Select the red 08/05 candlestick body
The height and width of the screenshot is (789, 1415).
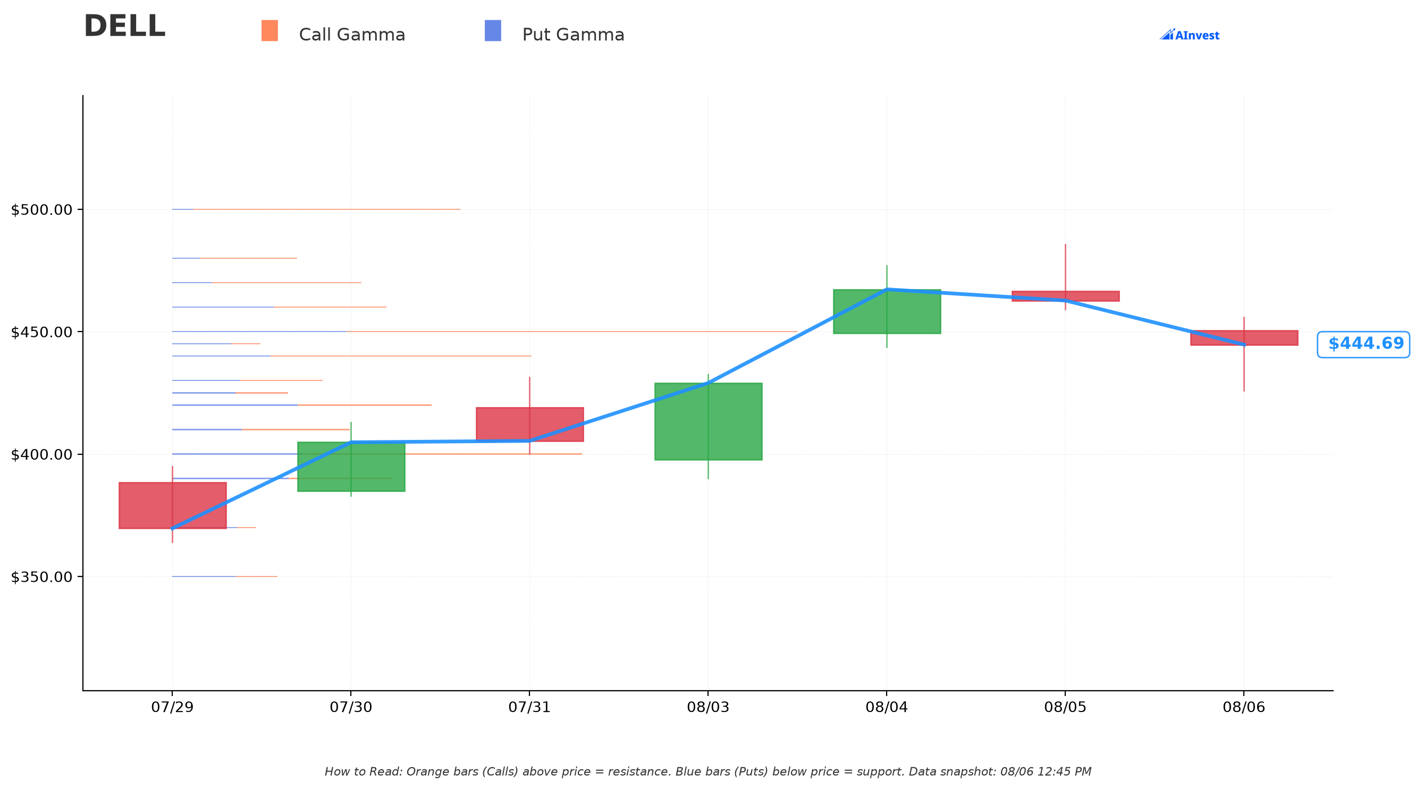pos(1065,296)
